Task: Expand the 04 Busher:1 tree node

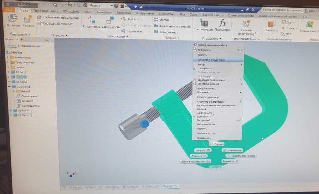Action: point(10,110)
